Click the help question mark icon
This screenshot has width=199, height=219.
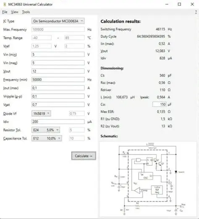[196, 12]
